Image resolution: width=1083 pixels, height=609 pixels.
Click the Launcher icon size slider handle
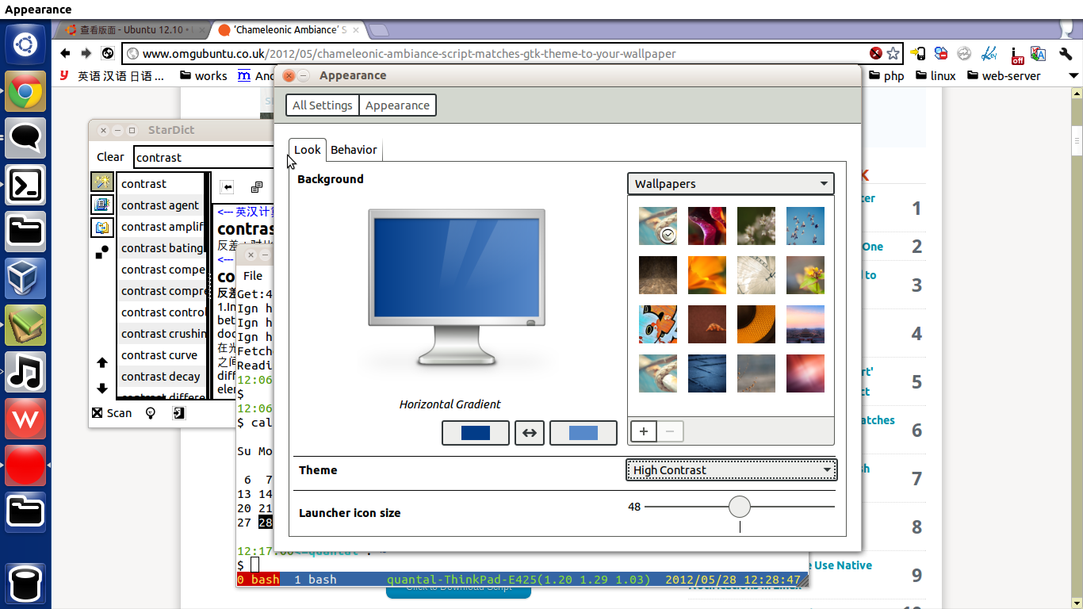(x=740, y=506)
